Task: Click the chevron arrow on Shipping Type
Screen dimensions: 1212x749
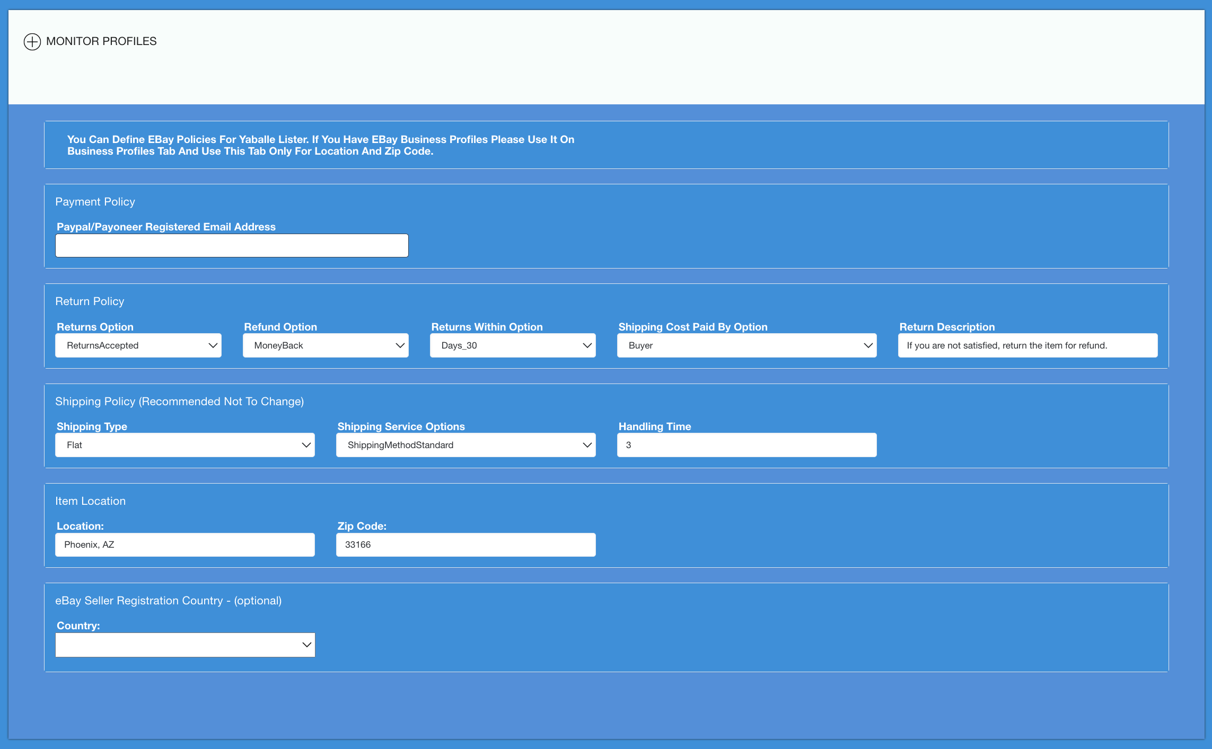Action: (306, 445)
